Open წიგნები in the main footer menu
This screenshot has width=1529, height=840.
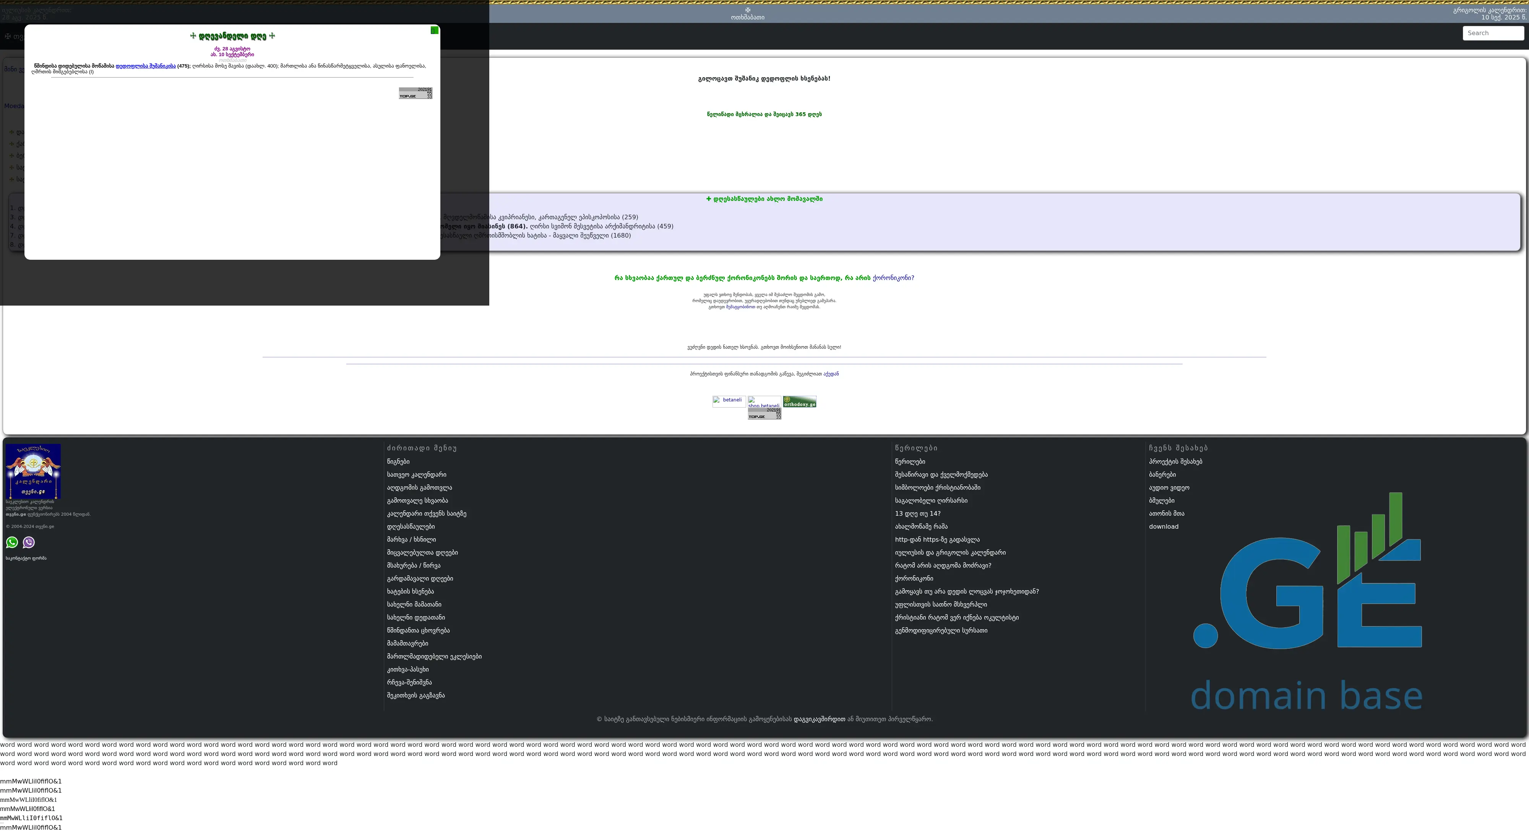pos(398,461)
